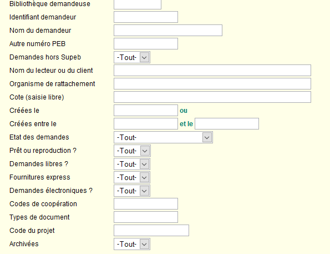This screenshot has width=330, height=254.
Task: Expand the Demandes électroniques dropdown
Action: [132, 191]
